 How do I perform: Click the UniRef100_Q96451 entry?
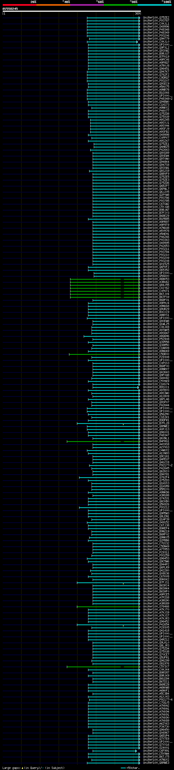156,69
